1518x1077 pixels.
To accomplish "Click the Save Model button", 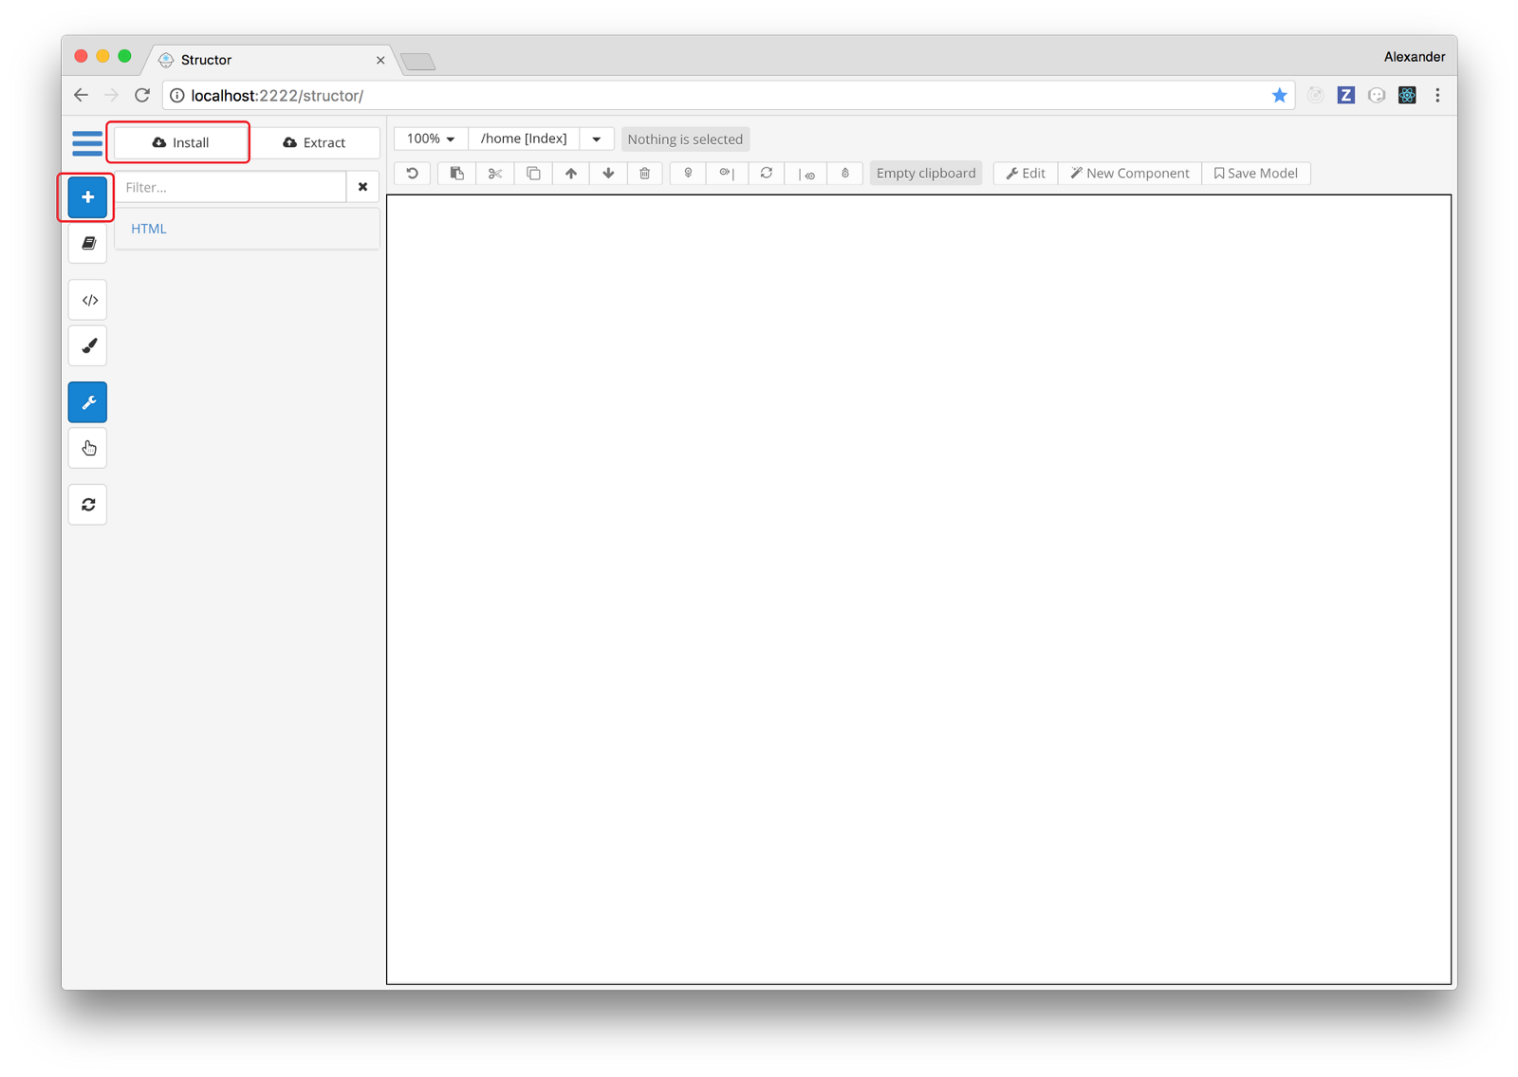I will [1256, 173].
